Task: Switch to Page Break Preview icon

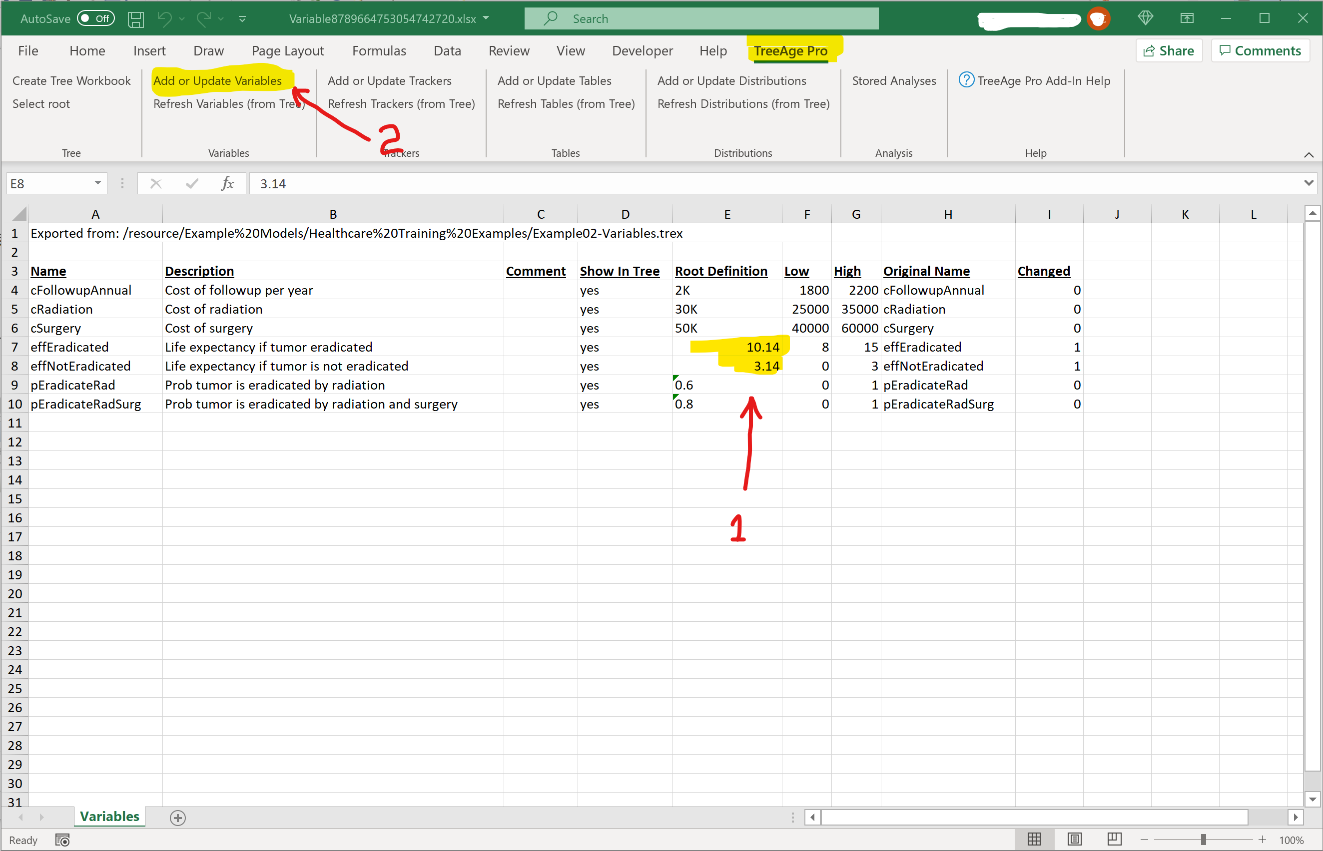Action: pos(1114,840)
